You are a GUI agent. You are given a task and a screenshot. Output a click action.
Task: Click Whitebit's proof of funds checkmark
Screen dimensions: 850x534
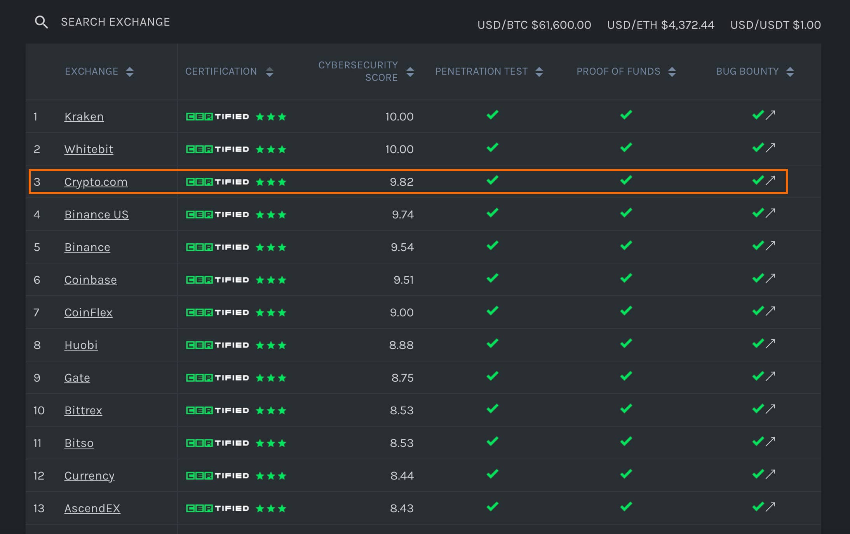[x=626, y=148]
